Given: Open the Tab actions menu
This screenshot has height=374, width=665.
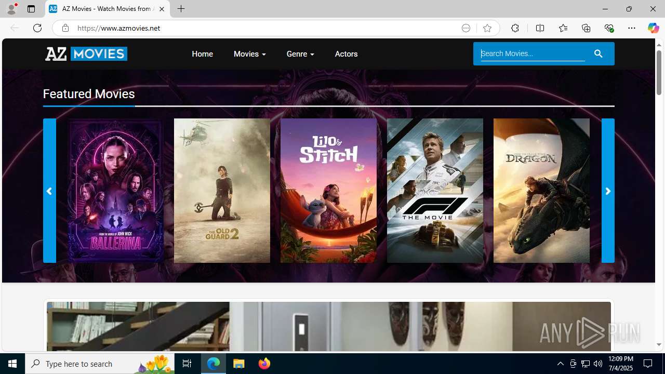Looking at the screenshot, I should pyautogui.click(x=31, y=9).
